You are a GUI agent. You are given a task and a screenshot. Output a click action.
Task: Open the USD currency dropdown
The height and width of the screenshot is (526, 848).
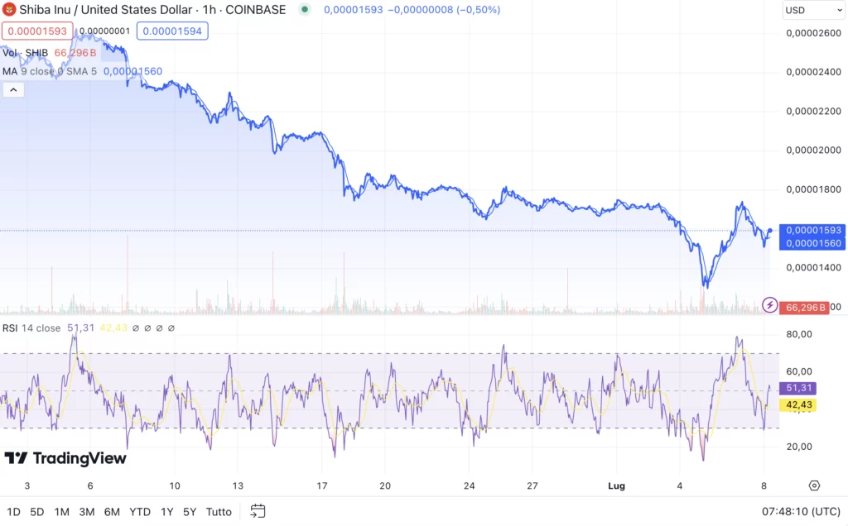click(x=812, y=10)
